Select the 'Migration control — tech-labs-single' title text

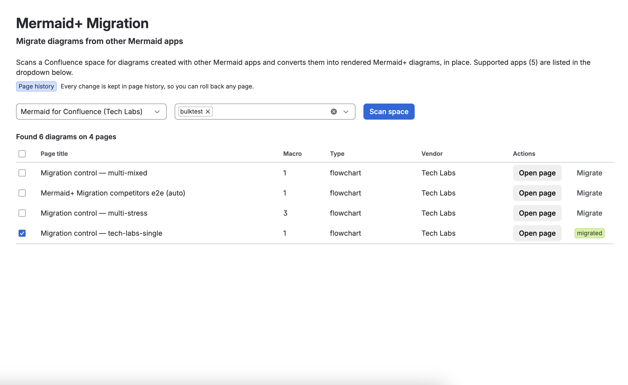click(101, 233)
